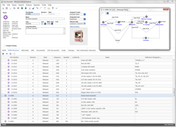Click the blue Undo toolbar icon

pos(37,8)
